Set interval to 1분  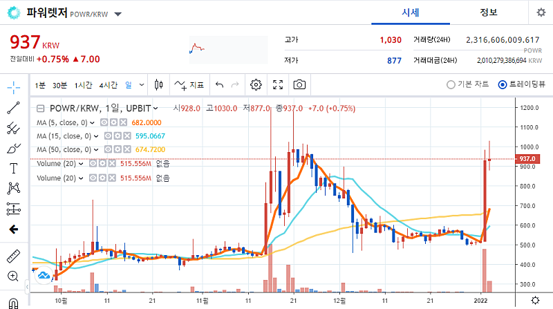(x=40, y=85)
